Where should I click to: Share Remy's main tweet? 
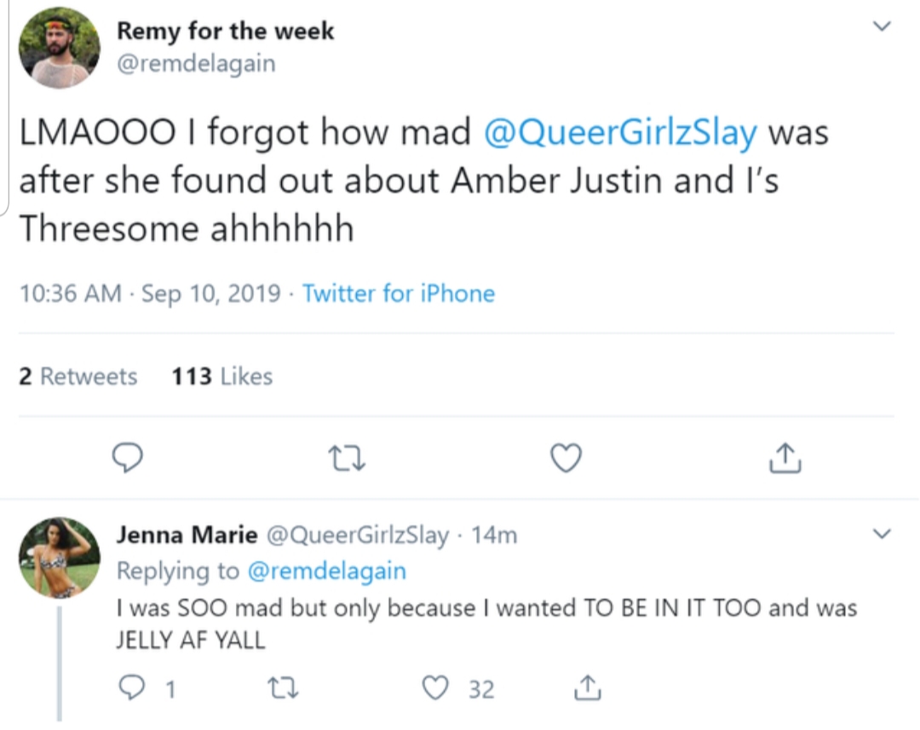tap(785, 457)
